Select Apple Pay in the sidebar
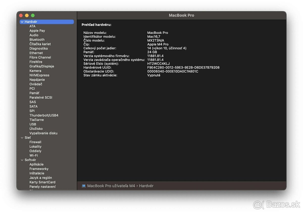 pos(37,30)
